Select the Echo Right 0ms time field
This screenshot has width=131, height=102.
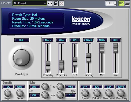70,87
